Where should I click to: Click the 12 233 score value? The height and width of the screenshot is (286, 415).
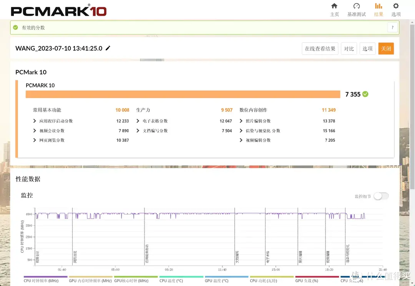coord(123,121)
